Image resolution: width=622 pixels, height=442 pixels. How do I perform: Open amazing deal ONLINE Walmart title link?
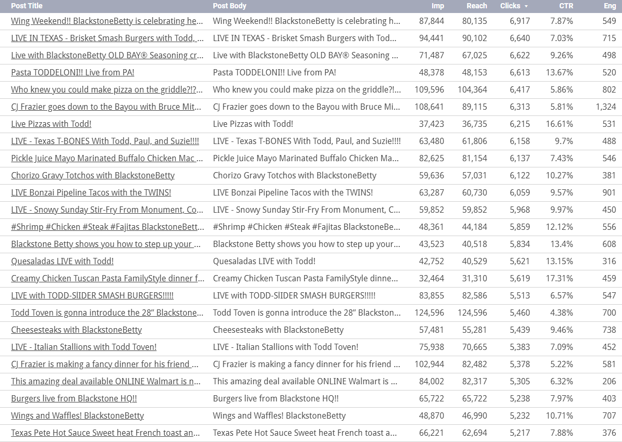pyautogui.click(x=106, y=381)
